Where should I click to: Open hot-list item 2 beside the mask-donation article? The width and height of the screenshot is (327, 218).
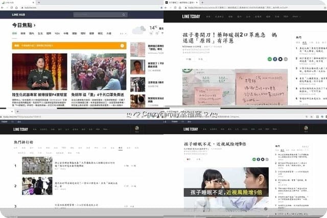tap(312, 60)
